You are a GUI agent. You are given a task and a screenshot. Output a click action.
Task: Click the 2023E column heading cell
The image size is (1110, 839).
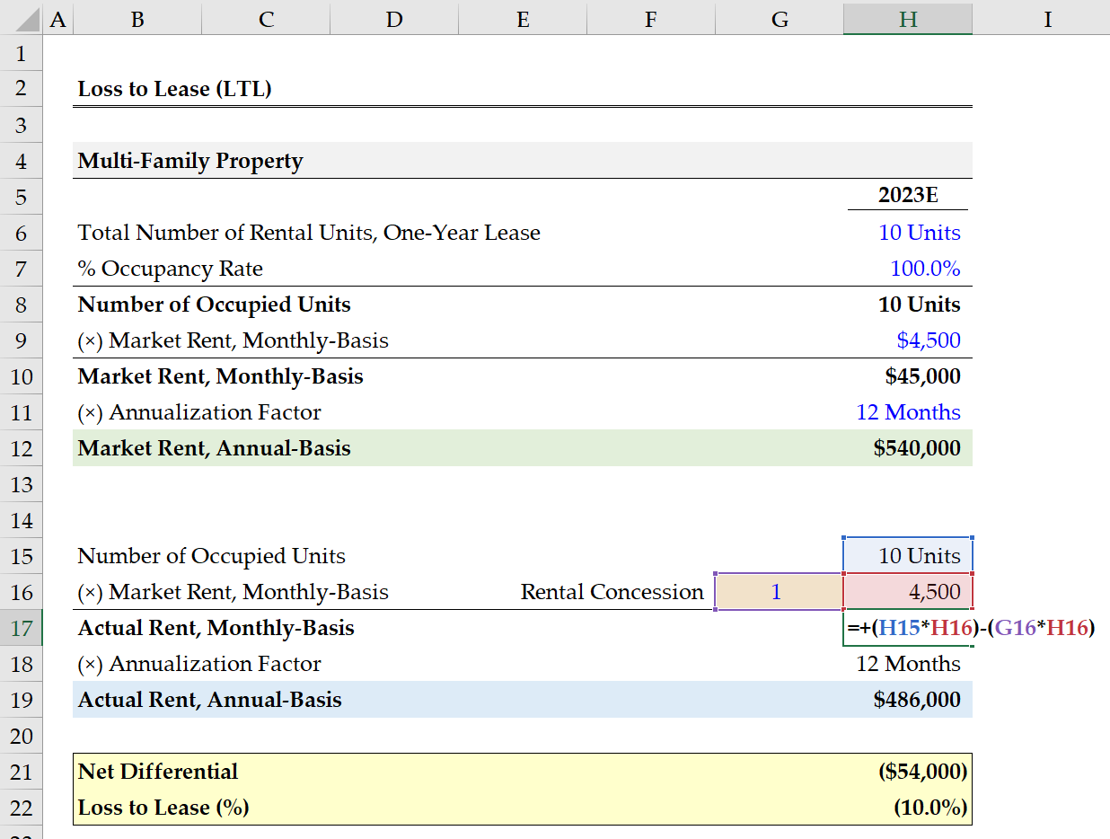(908, 197)
